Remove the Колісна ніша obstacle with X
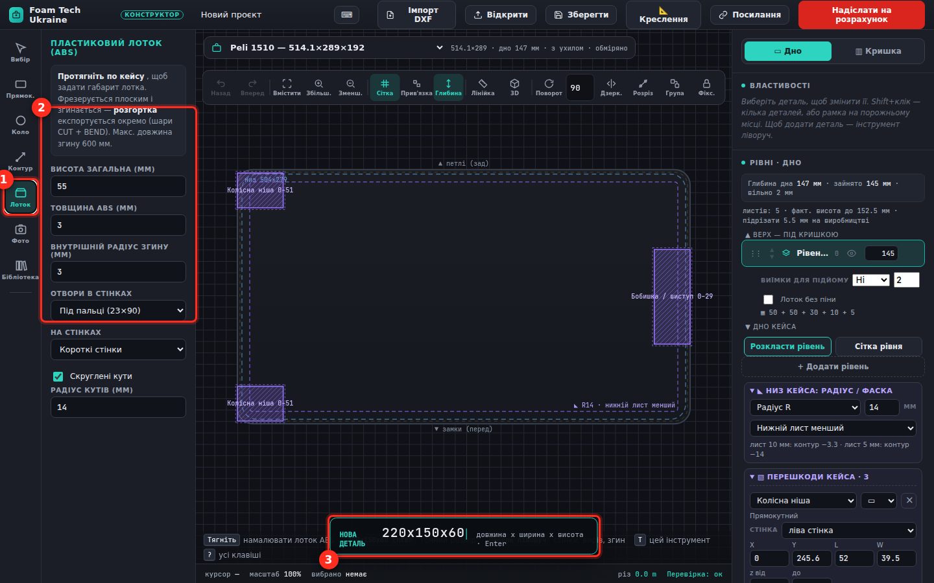 point(909,501)
